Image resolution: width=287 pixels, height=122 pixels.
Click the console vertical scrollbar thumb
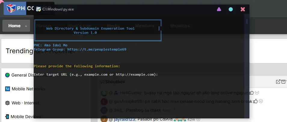tap(247, 22)
